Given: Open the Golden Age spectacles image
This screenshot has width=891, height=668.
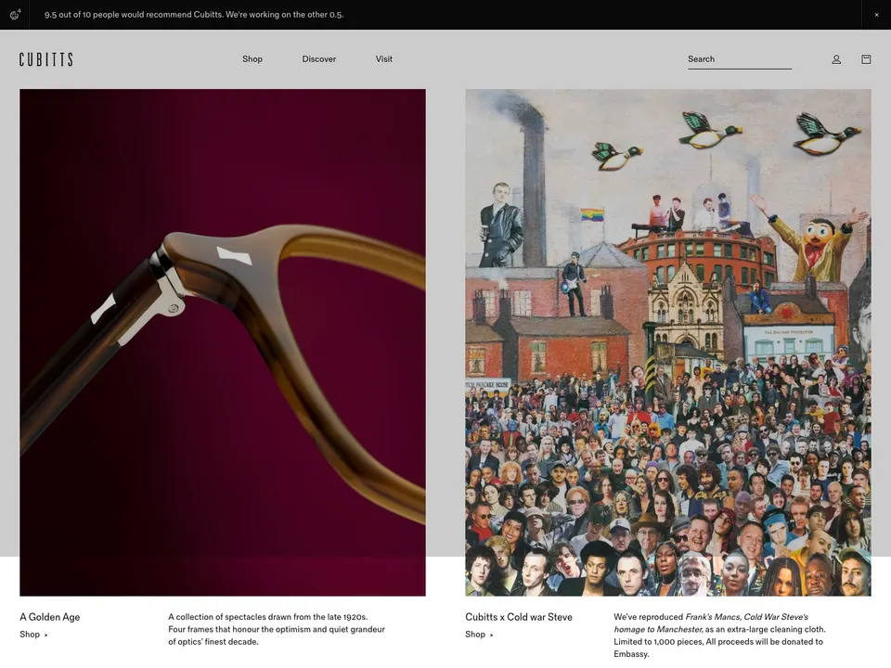Looking at the screenshot, I should click(x=223, y=342).
